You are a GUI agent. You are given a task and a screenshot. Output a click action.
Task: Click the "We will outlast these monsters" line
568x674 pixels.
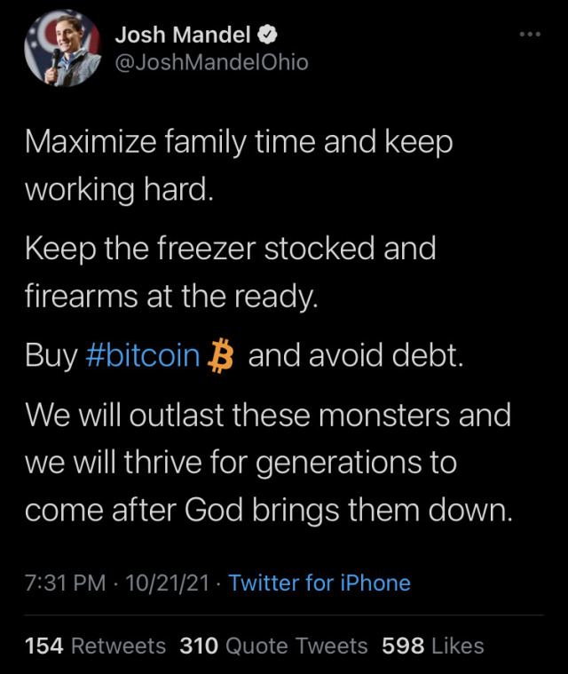(268, 415)
